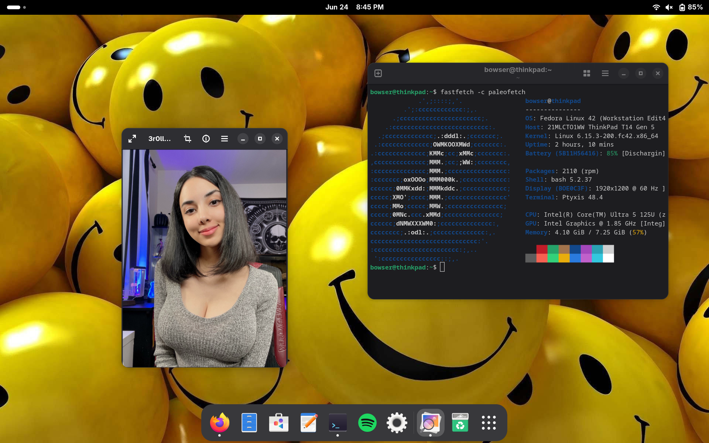
Task: Click the green color block in terminal palette
Action: pos(553,249)
